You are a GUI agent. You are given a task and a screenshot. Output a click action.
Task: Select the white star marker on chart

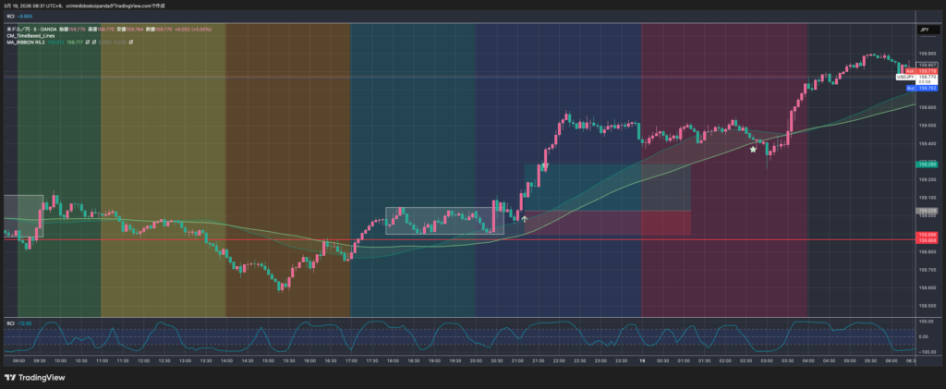[x=753, y=149]
